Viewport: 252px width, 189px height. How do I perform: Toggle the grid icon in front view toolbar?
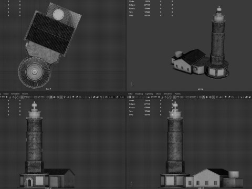coord(22,97)
